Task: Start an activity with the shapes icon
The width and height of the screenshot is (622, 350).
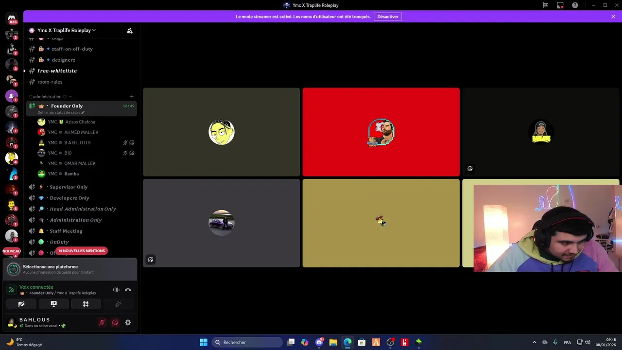Action: pos(86,304)
